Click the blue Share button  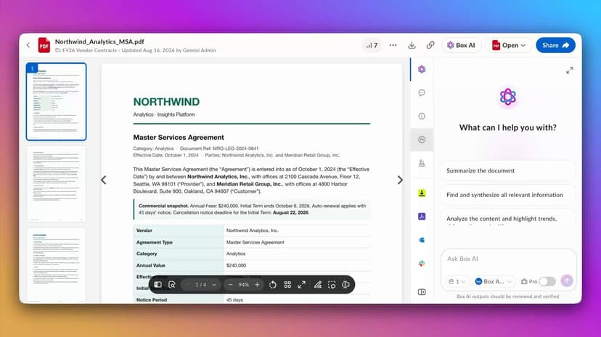(555, 45)
